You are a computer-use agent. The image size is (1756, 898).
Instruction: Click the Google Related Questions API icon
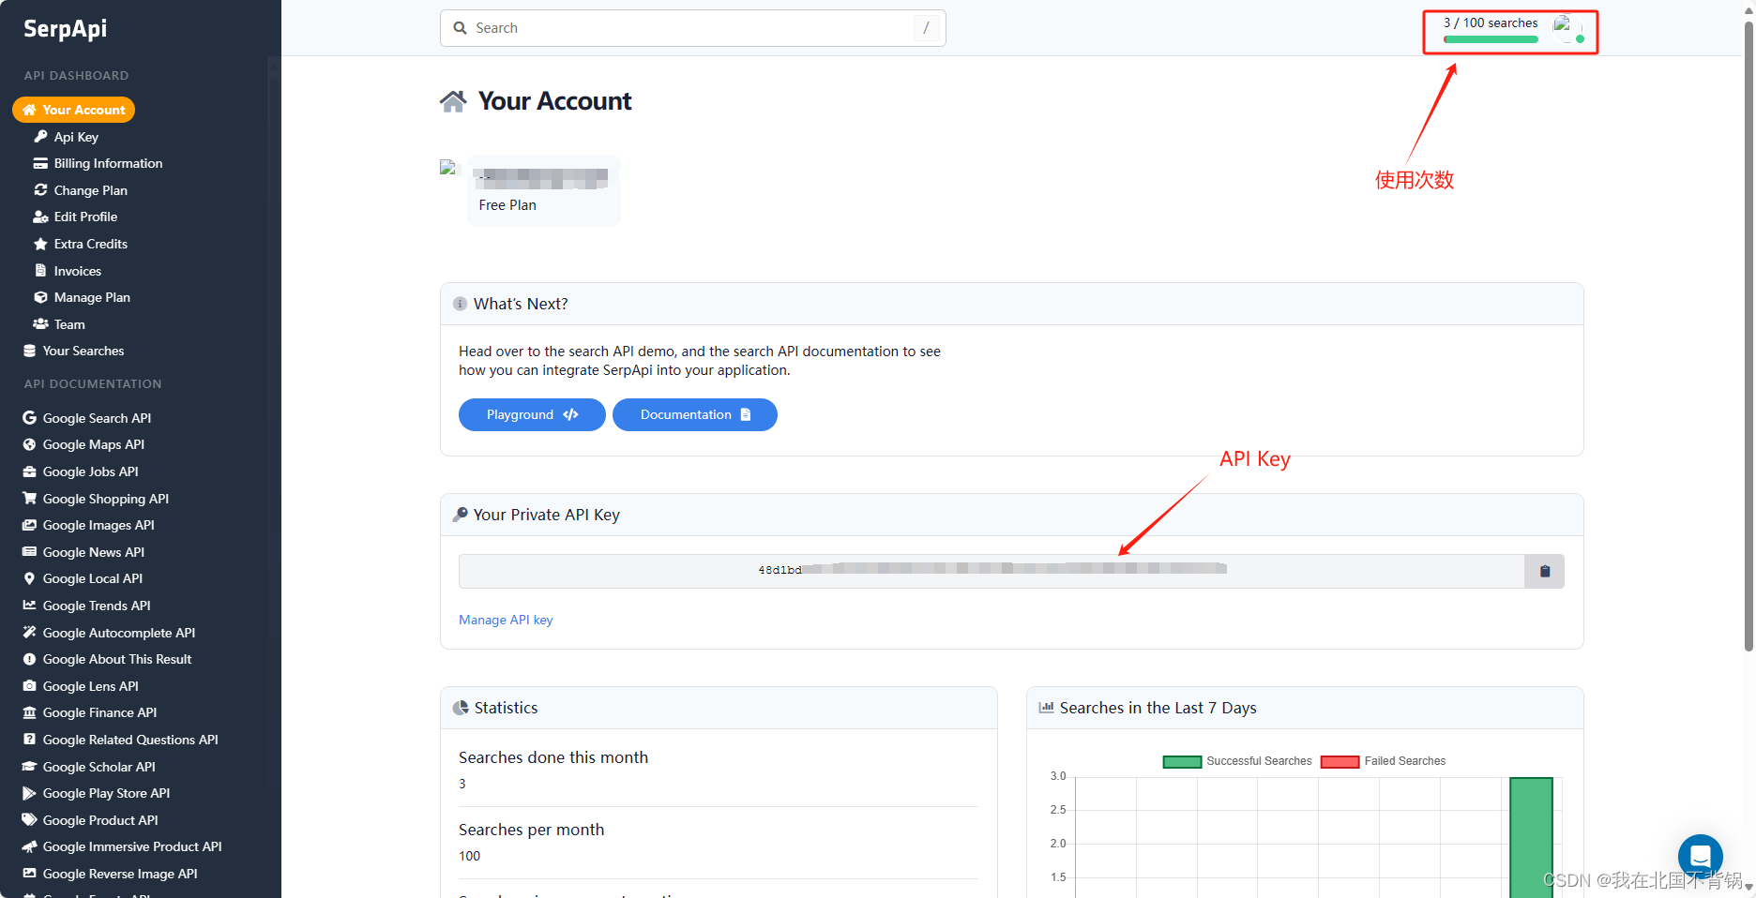tap(29, 740)
